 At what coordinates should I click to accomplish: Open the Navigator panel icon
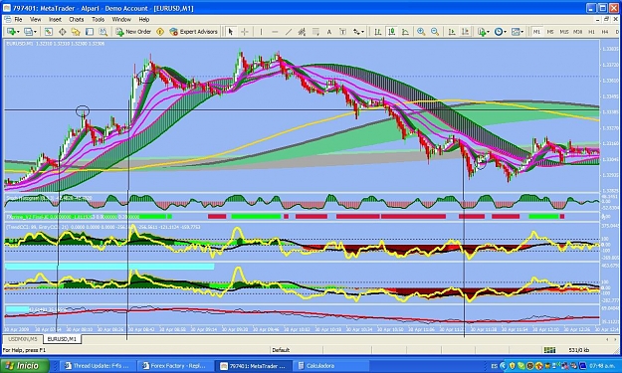pos(76,32)
